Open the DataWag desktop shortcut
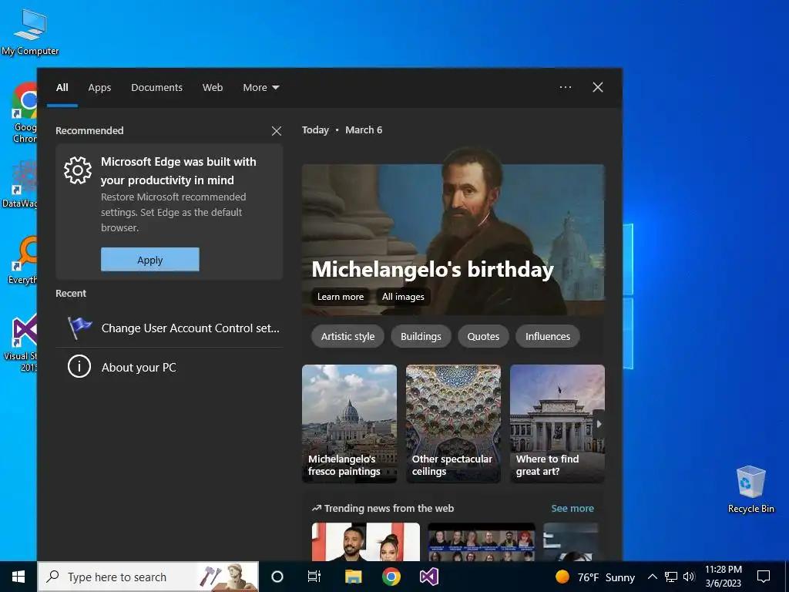This screenshot has width=789, height=592. pyautogui.click(x=19, y=184)
